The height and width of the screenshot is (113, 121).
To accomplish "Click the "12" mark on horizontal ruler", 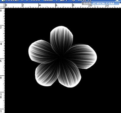I will click(107, 5).
